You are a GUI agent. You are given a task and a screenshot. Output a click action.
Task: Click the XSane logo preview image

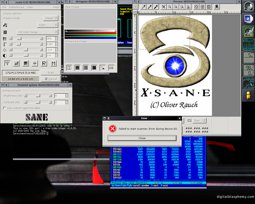175,65
